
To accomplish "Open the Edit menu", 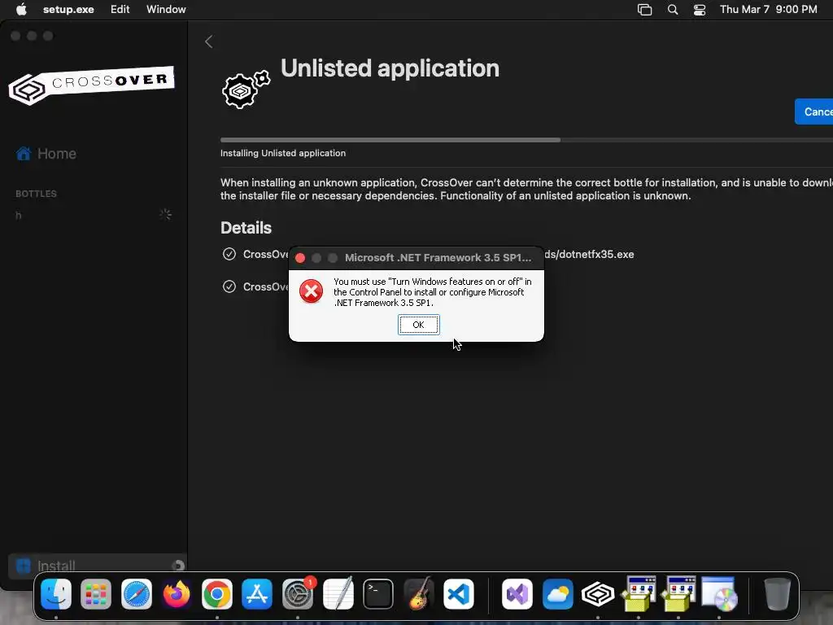I will (x=120, y=10).
